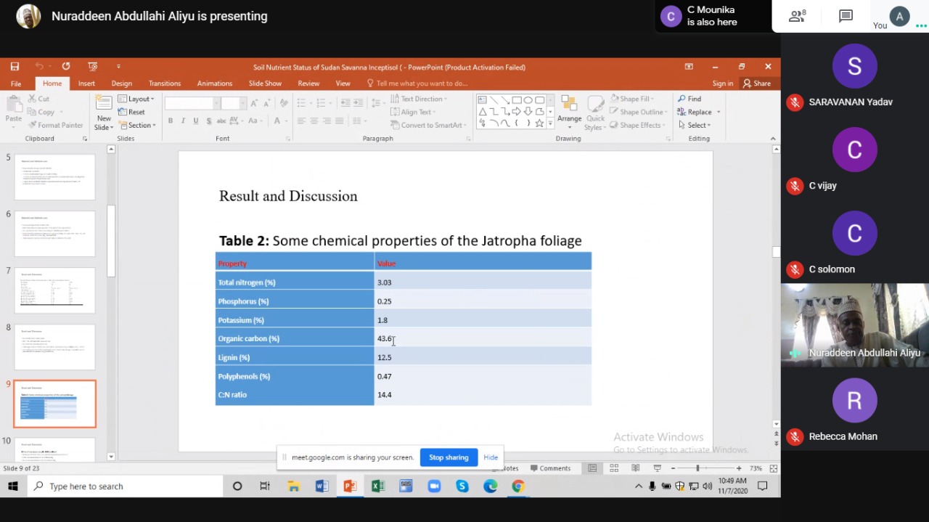Toggle Underline formatting
Screen dimensions: 929x522
click(x=195, y=121)
